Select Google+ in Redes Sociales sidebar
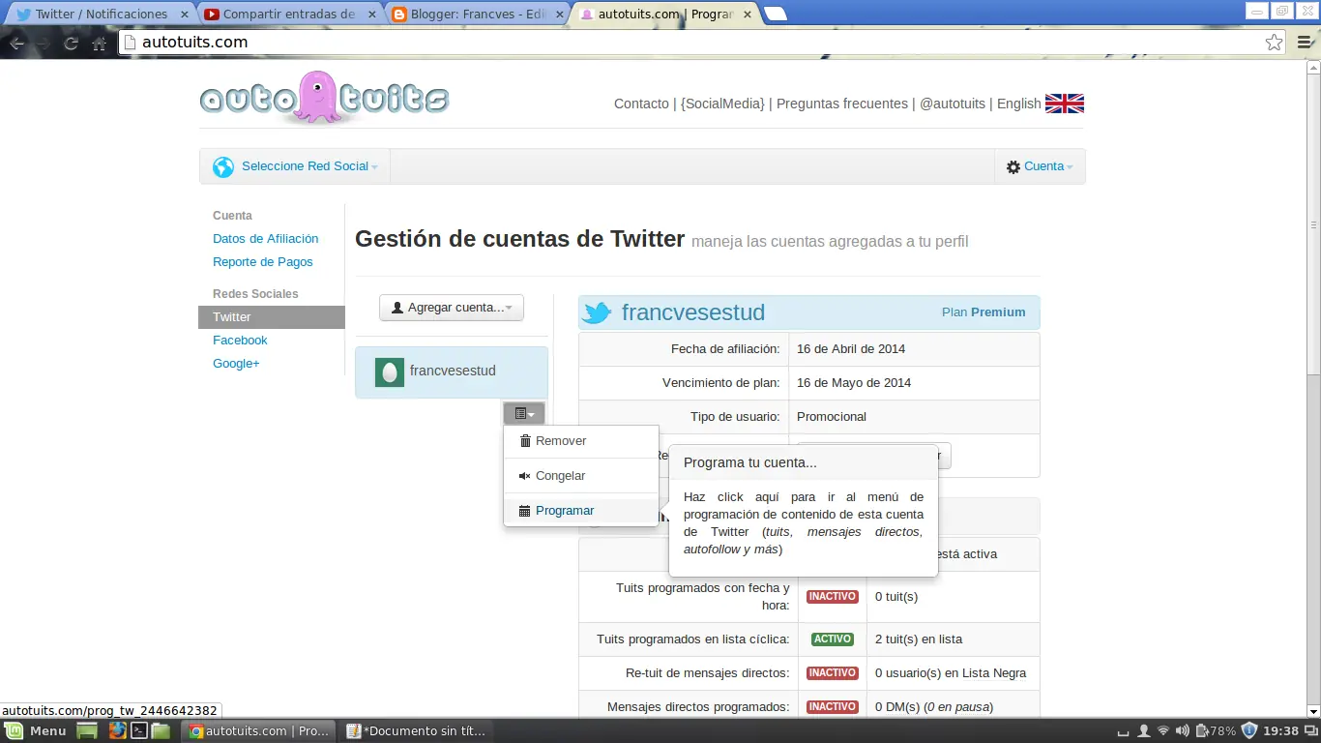This screenshot has height=743, width=1321. click(x=236, y=364)
